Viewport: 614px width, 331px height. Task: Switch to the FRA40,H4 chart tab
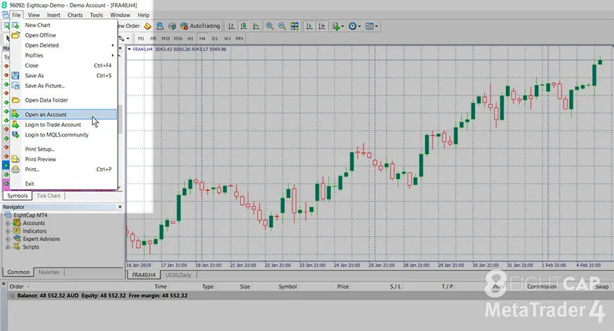tap(143, 275)
